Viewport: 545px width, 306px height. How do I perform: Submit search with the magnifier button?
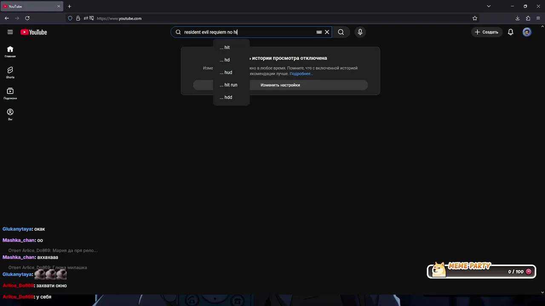[x=341, y=32]
